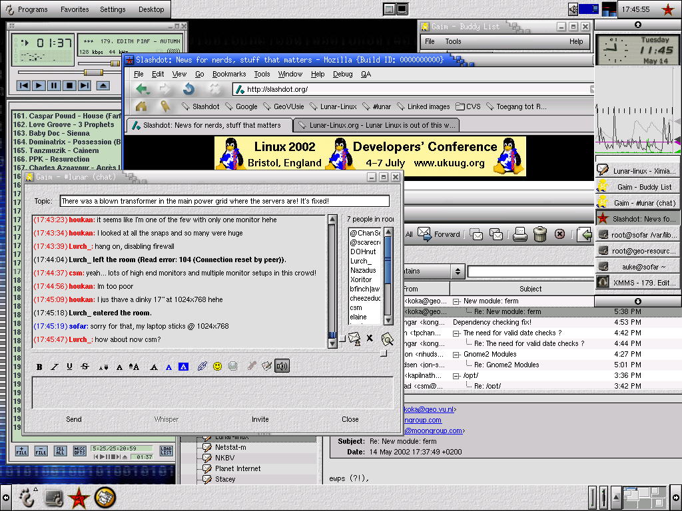Open the search criteria 'contains' dropdown
Viewport: 682px width, 511px height.
pyautogui.click(x=458, y=271)
